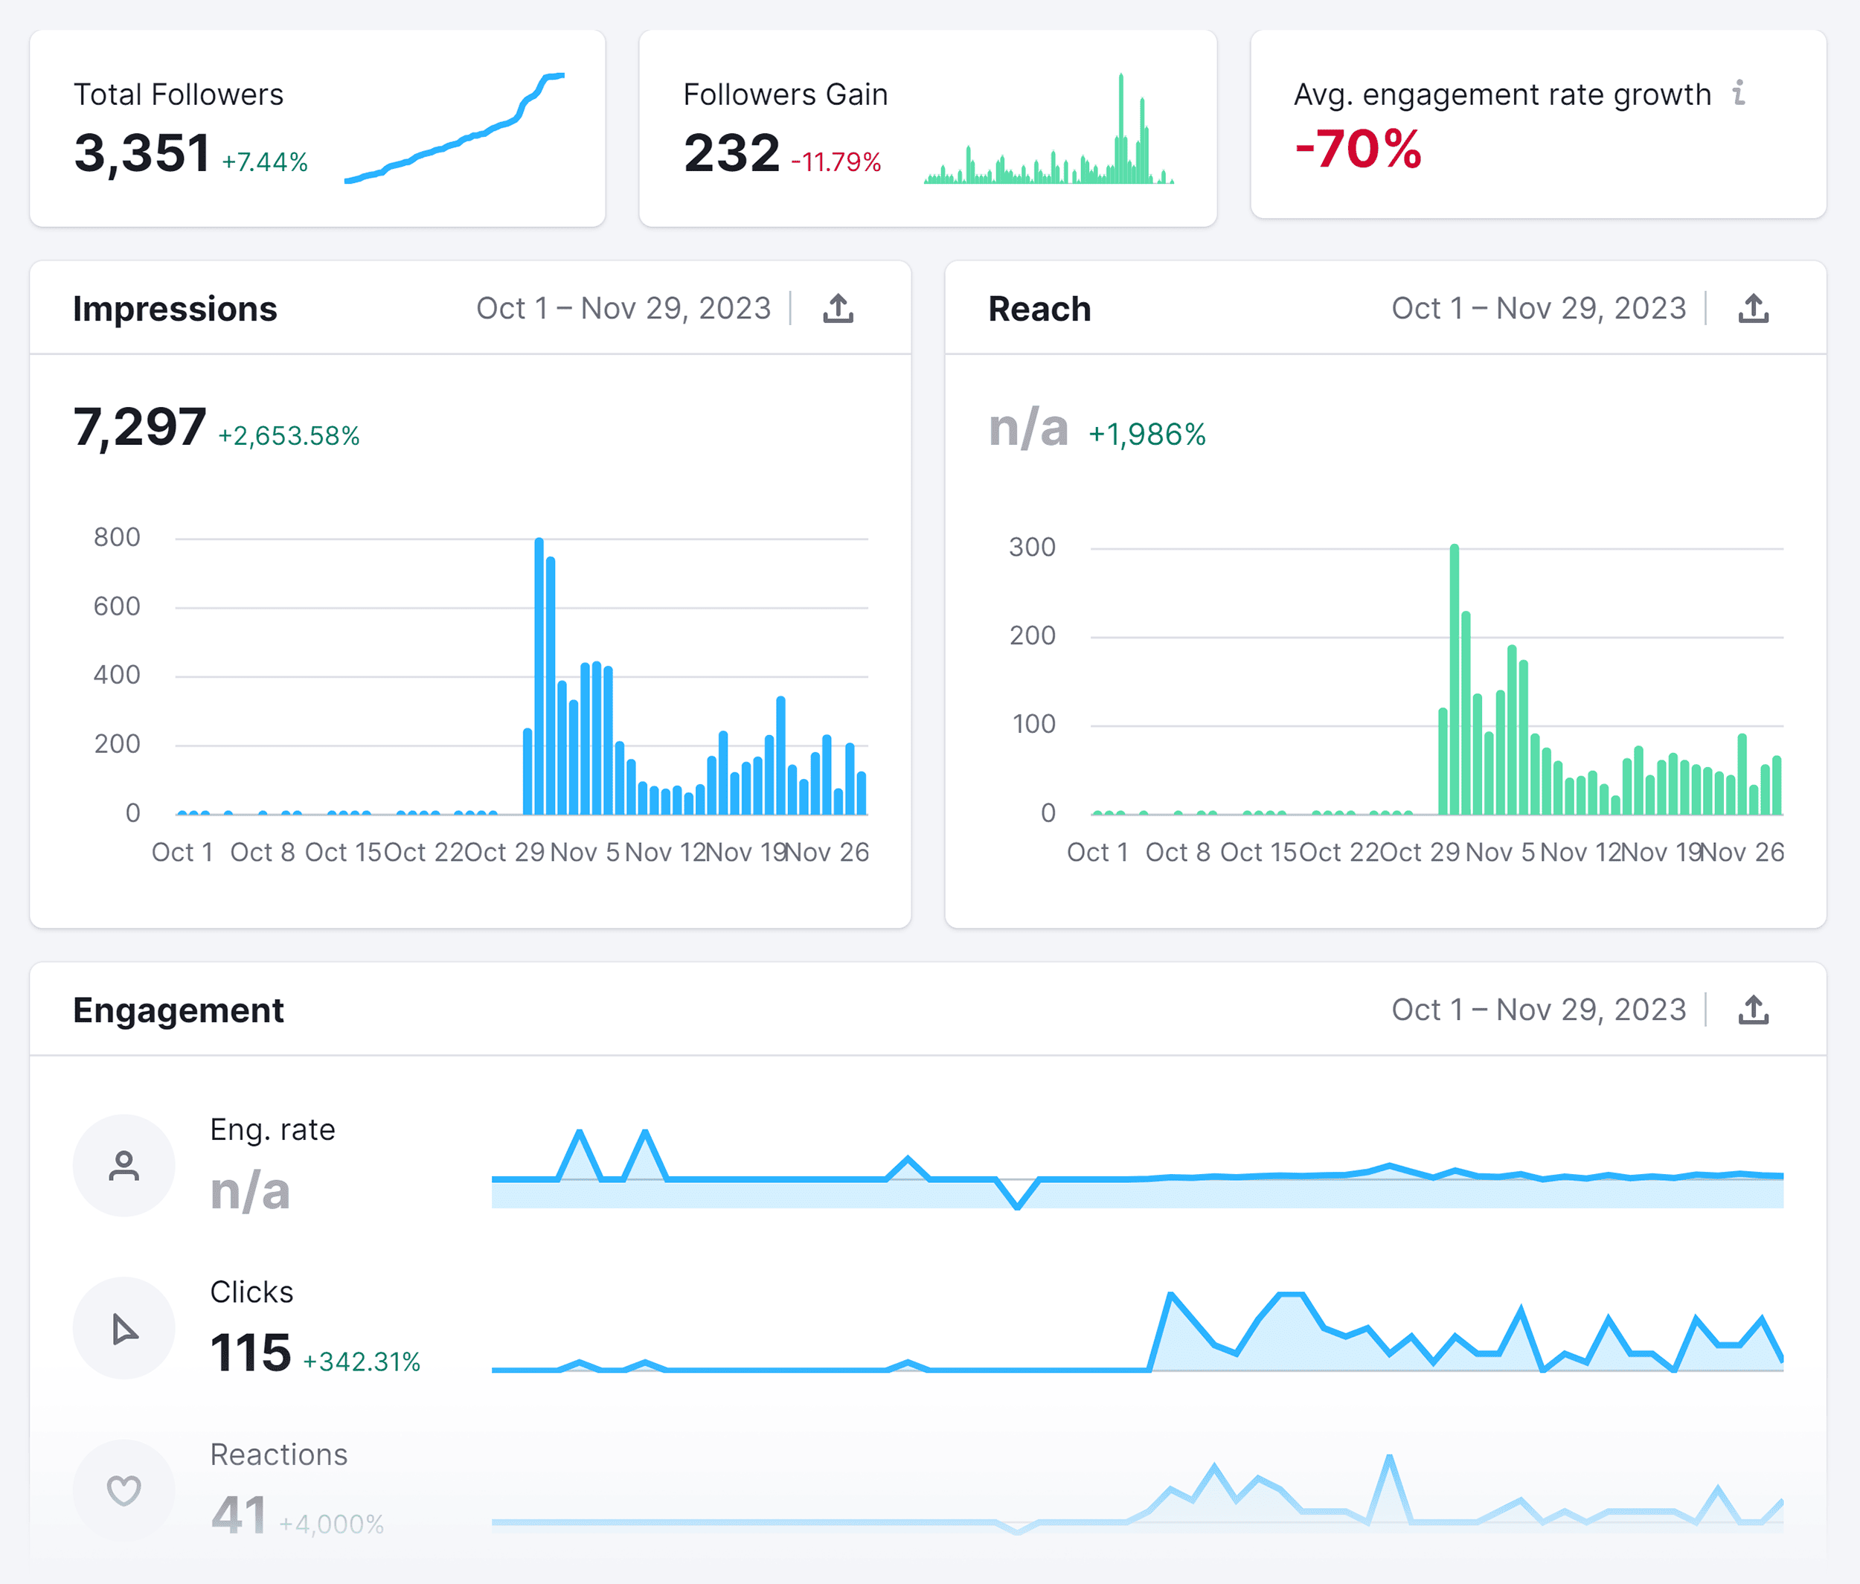
Task: Click the Eng. rate line chart
Action: [1138, 1170]
